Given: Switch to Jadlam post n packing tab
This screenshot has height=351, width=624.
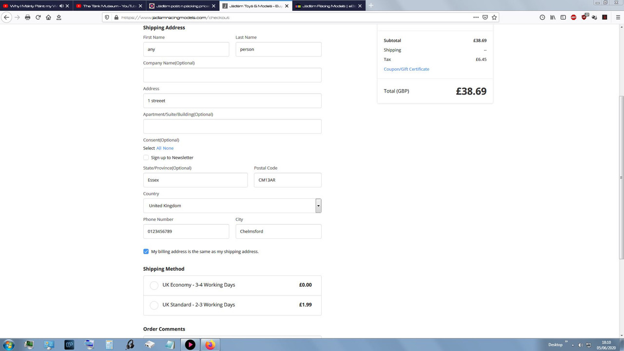Looking at the screenshot, I should coord(182,6).
